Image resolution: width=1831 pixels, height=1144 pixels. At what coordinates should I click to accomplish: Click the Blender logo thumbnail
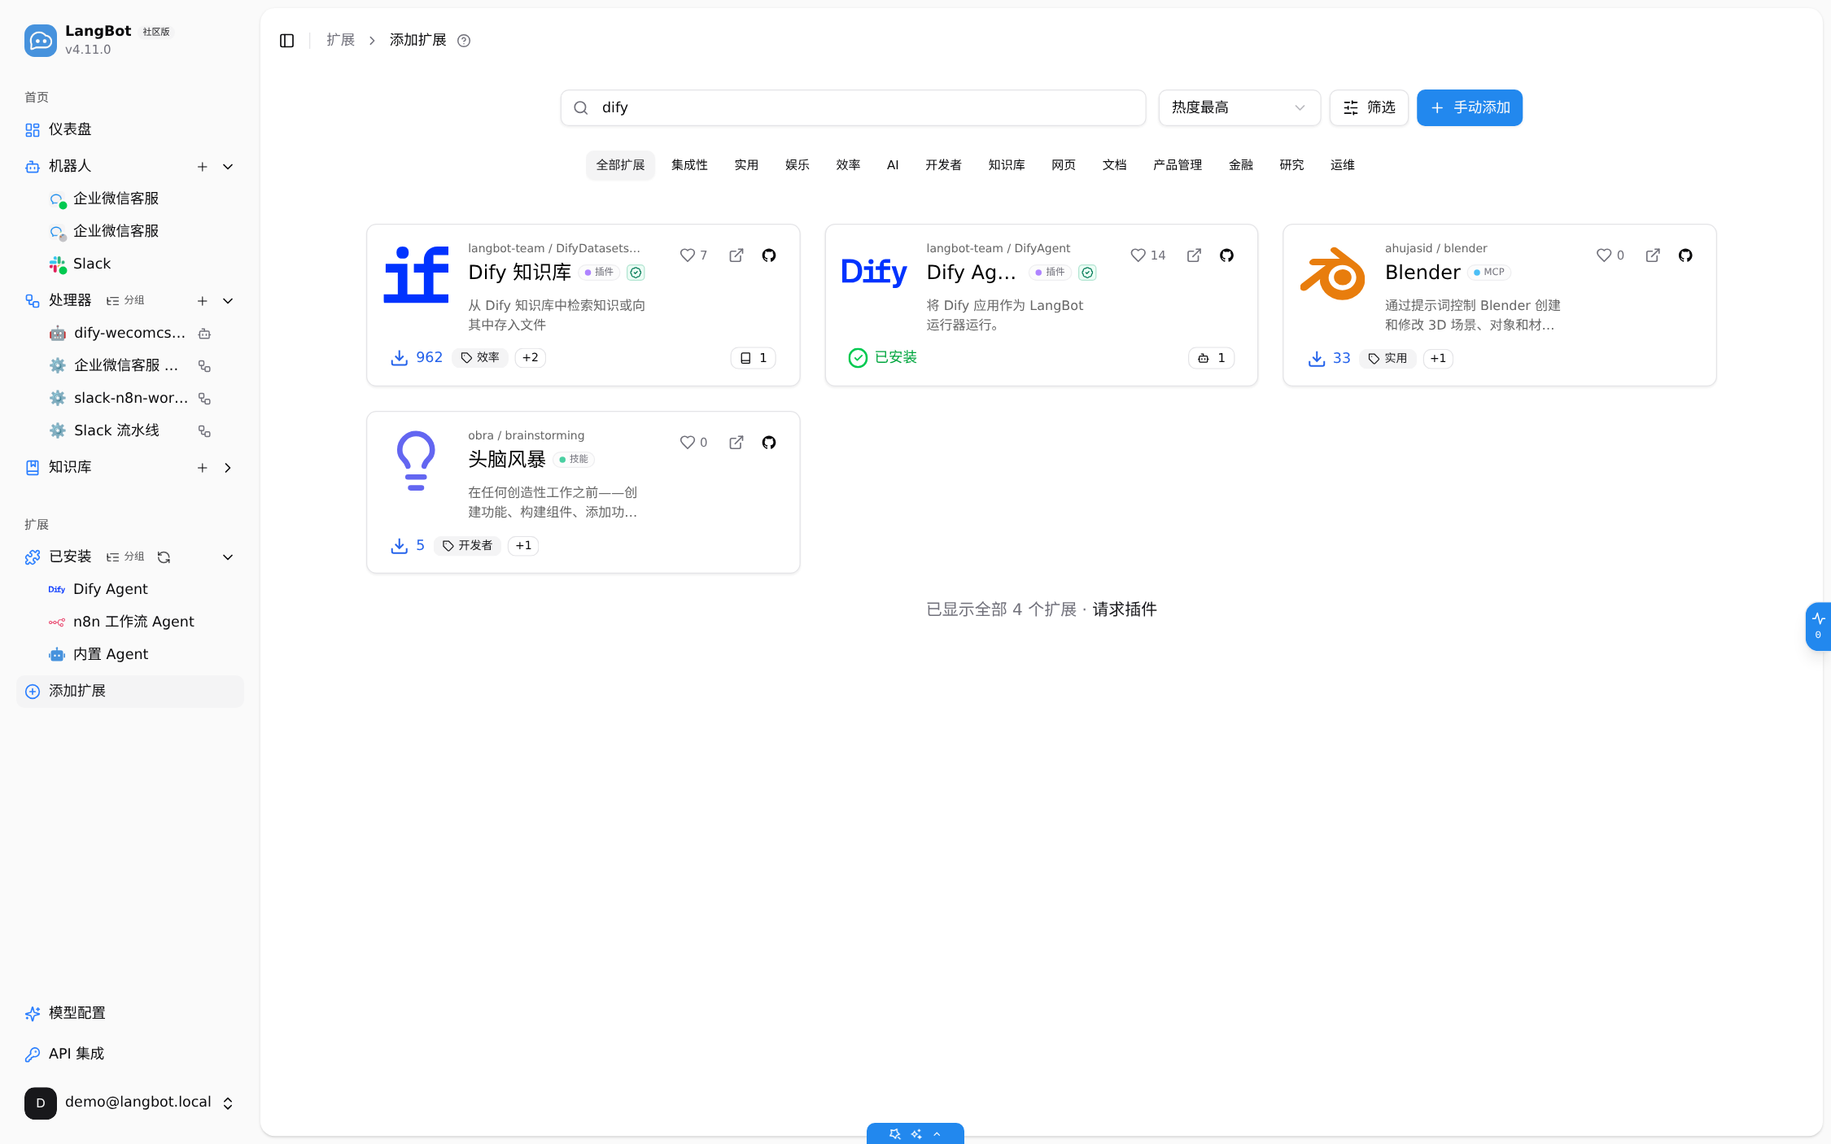click(1333, 274)
